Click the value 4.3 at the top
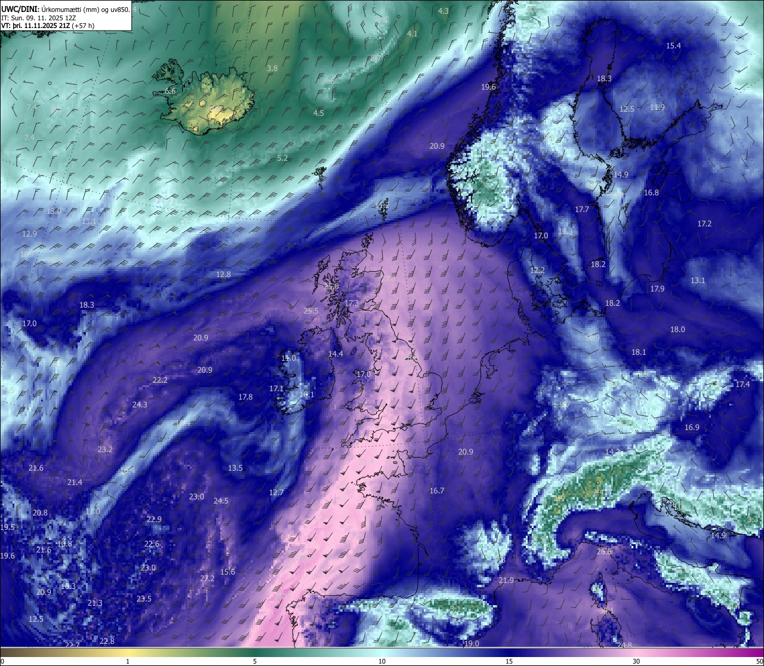764x666 pixels. [x=443, y=11]
